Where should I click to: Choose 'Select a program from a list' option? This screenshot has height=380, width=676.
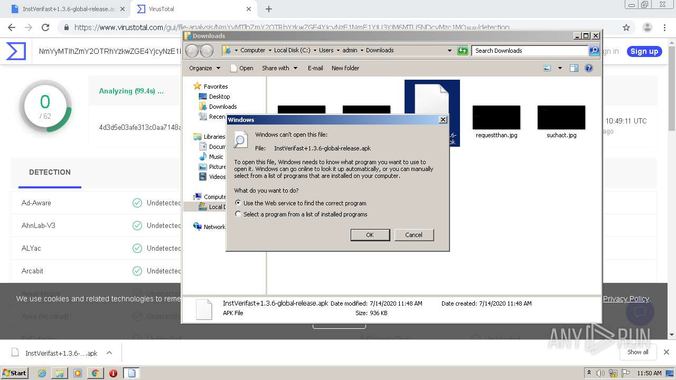pyautogui.click(x=238, y=214)
